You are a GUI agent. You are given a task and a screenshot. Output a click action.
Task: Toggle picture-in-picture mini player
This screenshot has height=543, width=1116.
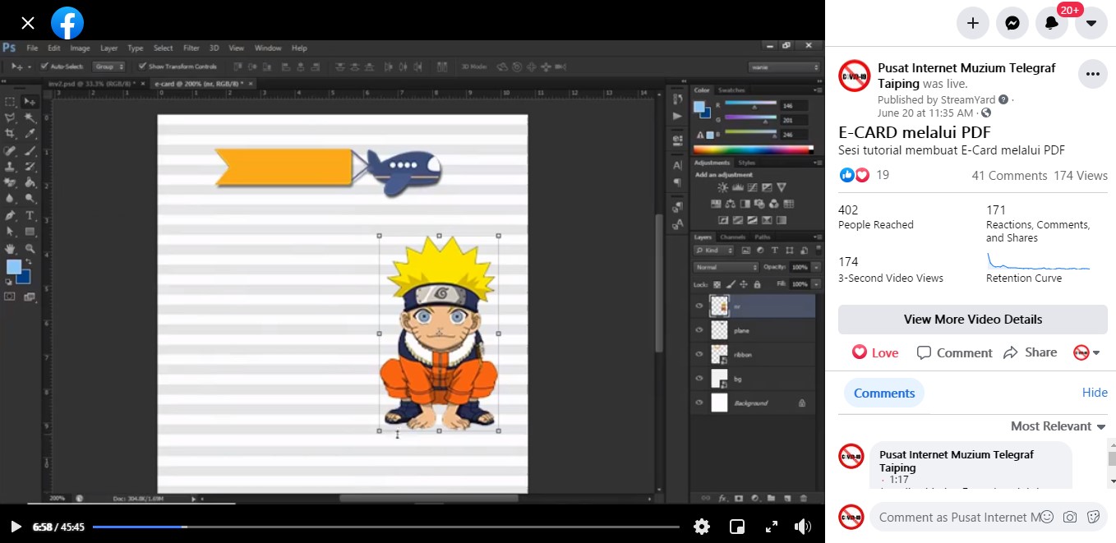(x=737, y=527)
